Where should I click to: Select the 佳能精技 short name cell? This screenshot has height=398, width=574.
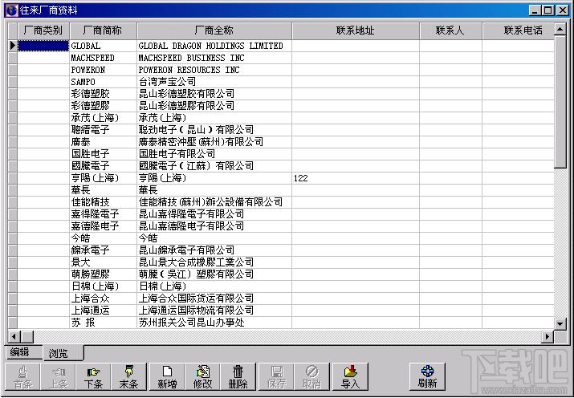(x=103, y=202)
